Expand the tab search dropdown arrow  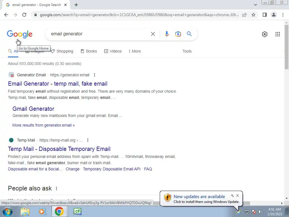tap(255, 5)
